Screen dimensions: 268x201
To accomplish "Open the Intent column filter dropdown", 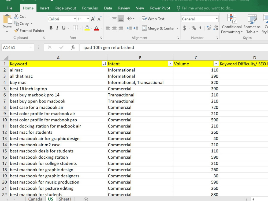I will (170, 64).
